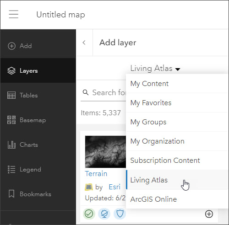Click the Add layer panel heading
Screen dimensions: 229x225
coord(118,43)
